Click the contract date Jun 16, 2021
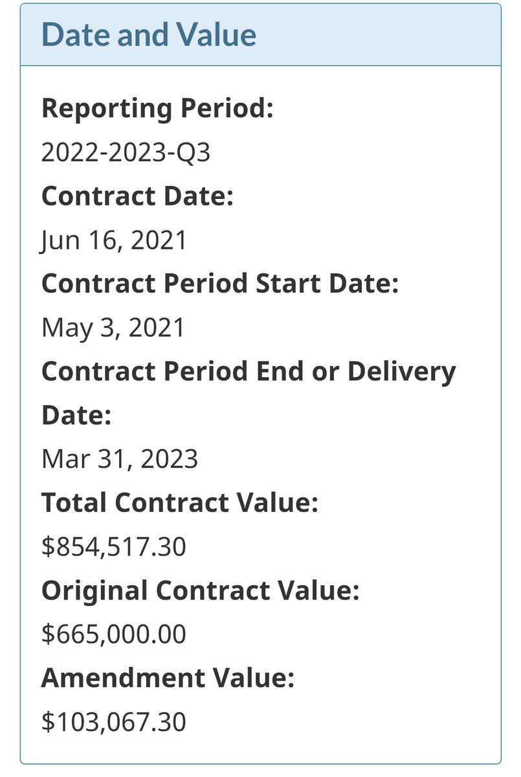Viewport: 521px width, 777px height. 114,240
